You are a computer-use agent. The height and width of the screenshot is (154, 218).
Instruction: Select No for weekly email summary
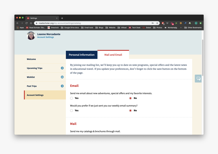(x=130, y=111)
